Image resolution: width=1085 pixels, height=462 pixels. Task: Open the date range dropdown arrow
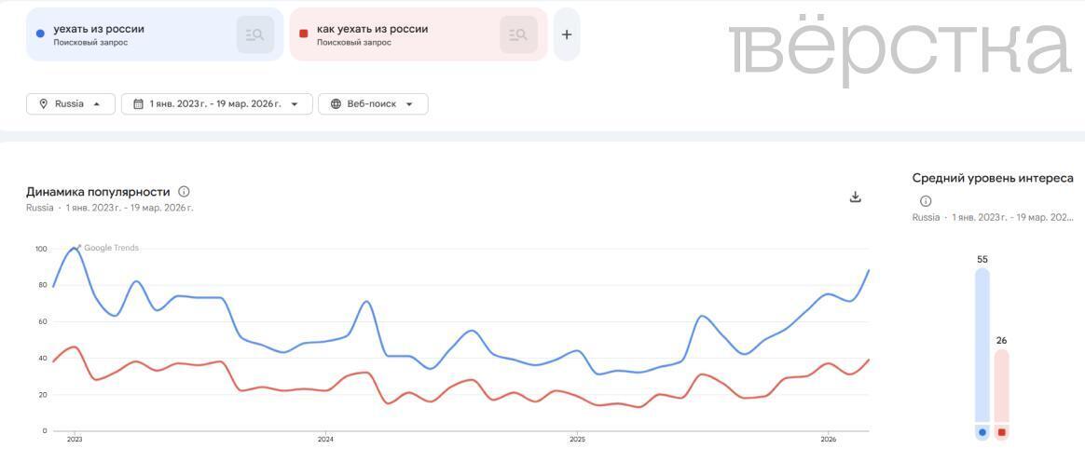pyautogui.click(x=295, y=104)
